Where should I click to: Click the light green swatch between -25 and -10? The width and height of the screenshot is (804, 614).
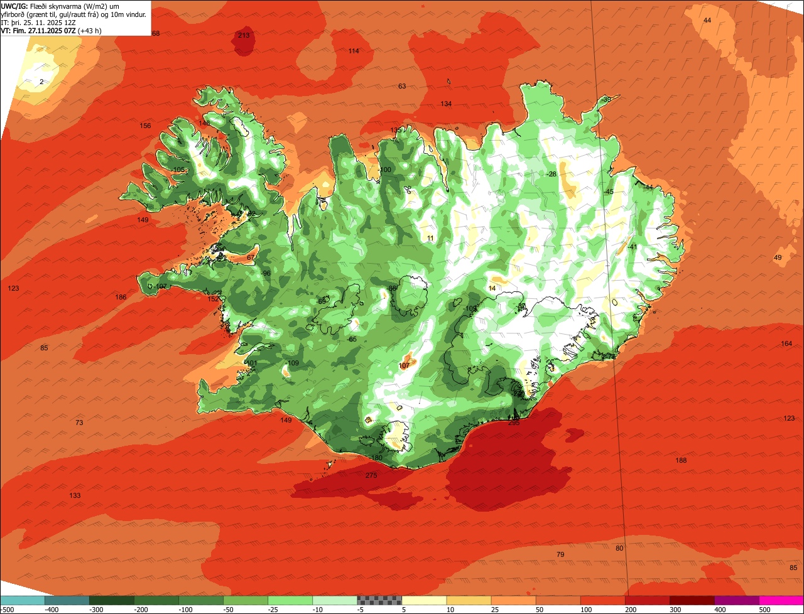pyautogui.click(x=290, y=600)
